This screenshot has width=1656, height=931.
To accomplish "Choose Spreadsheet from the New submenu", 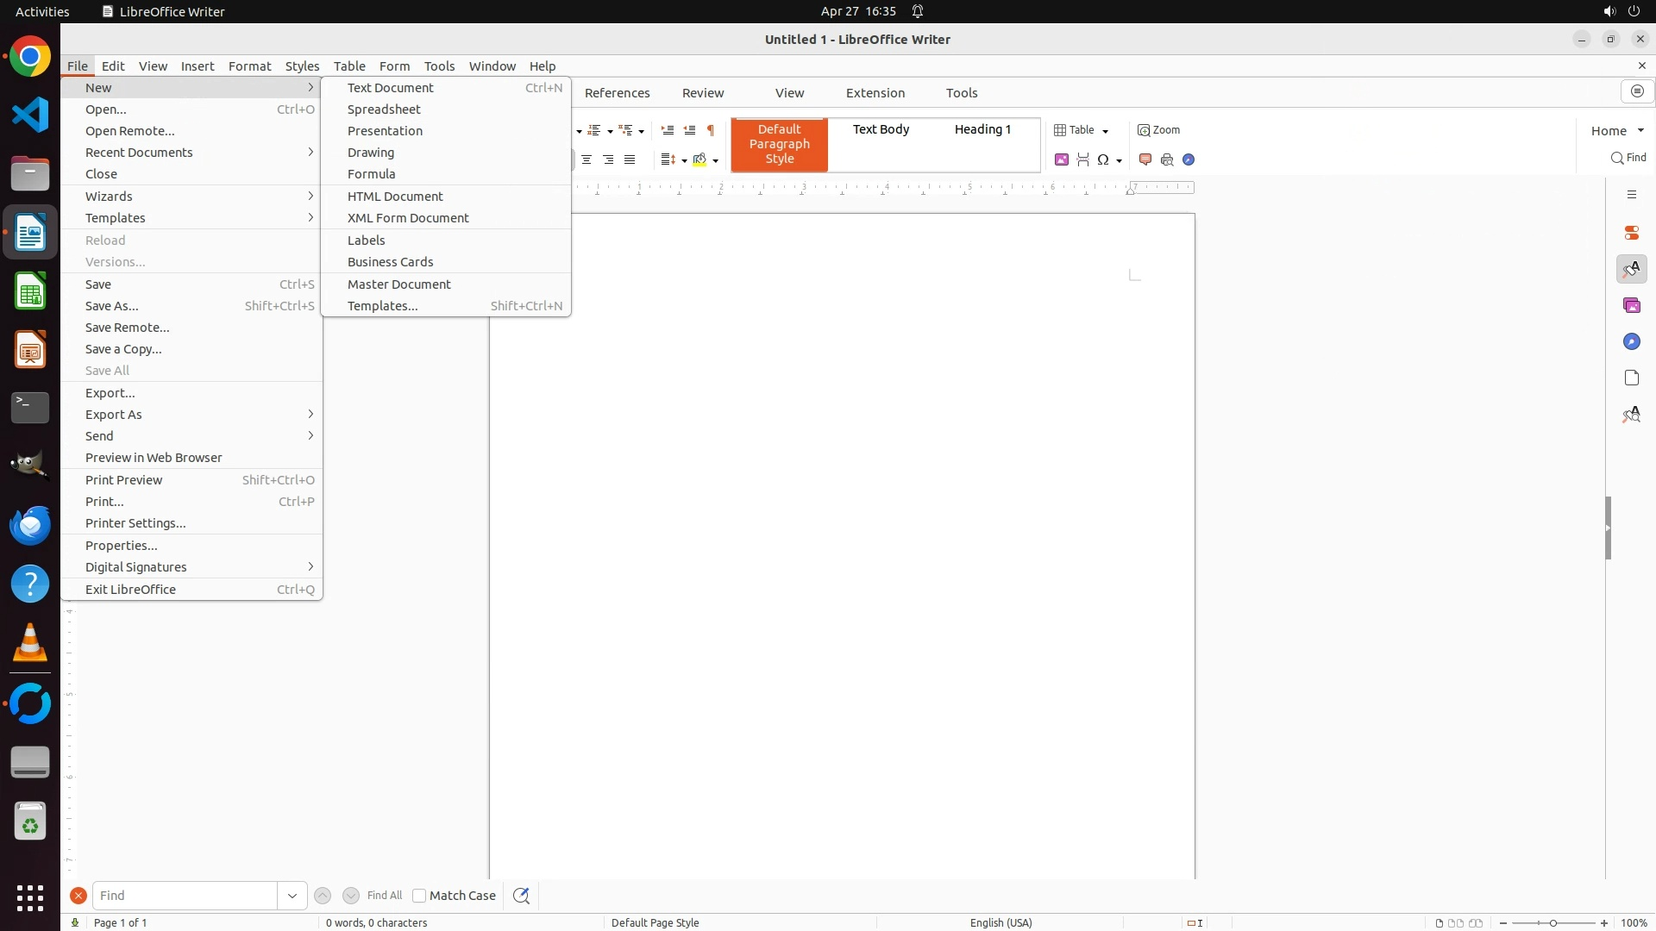I will tap(384, 109).
